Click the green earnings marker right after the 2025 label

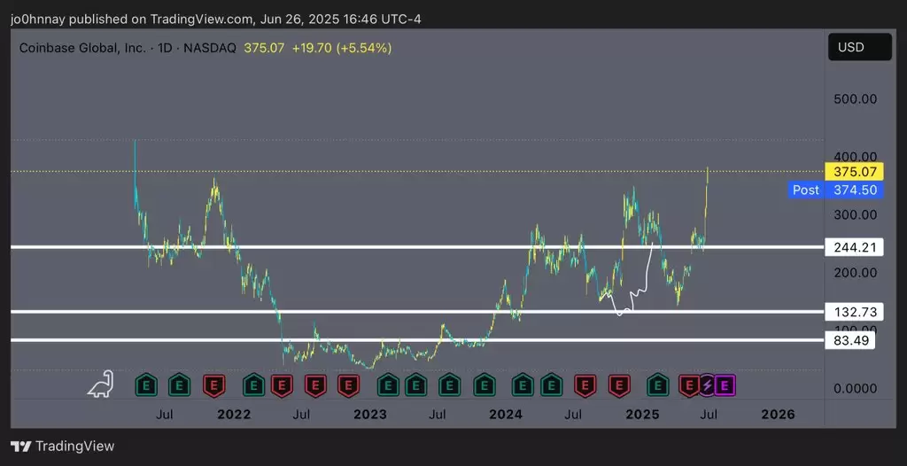[657, 385]
